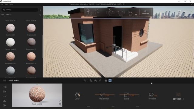Favorite the BRICK category with the heart
The image size is (194, 109).
coord(40,15)
